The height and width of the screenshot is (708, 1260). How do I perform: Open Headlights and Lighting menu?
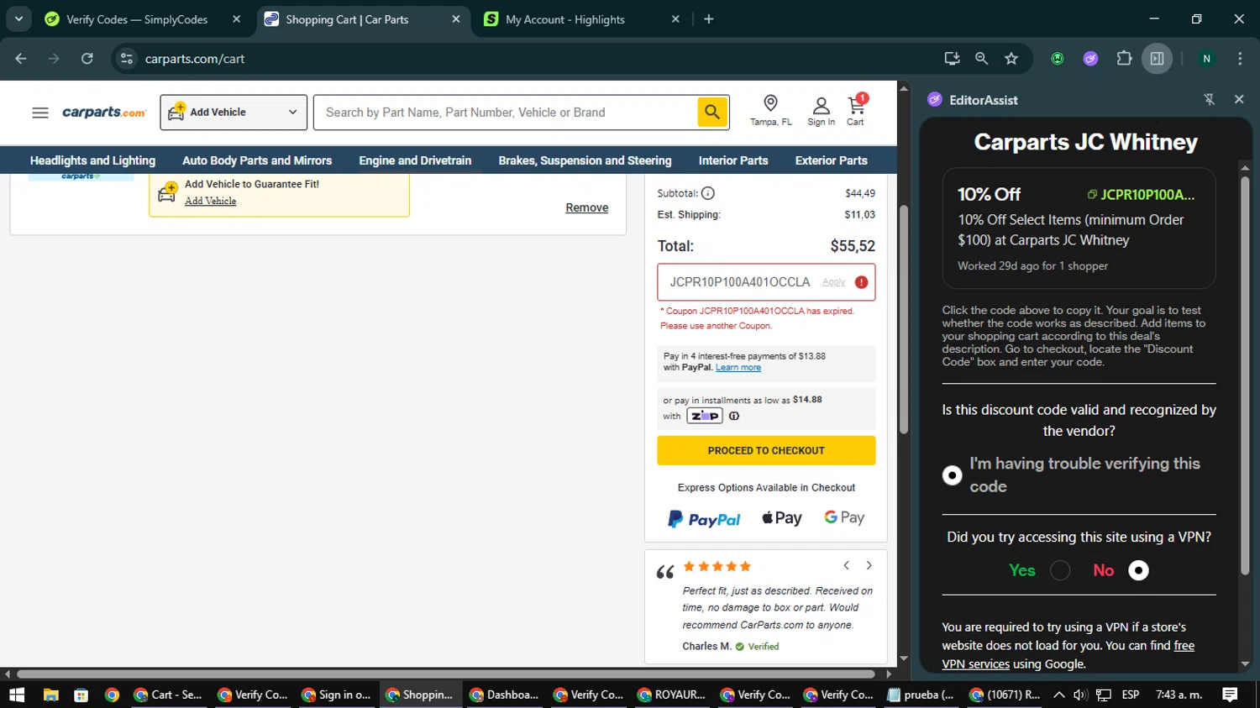pyautogui.click(x=92, y=160)
